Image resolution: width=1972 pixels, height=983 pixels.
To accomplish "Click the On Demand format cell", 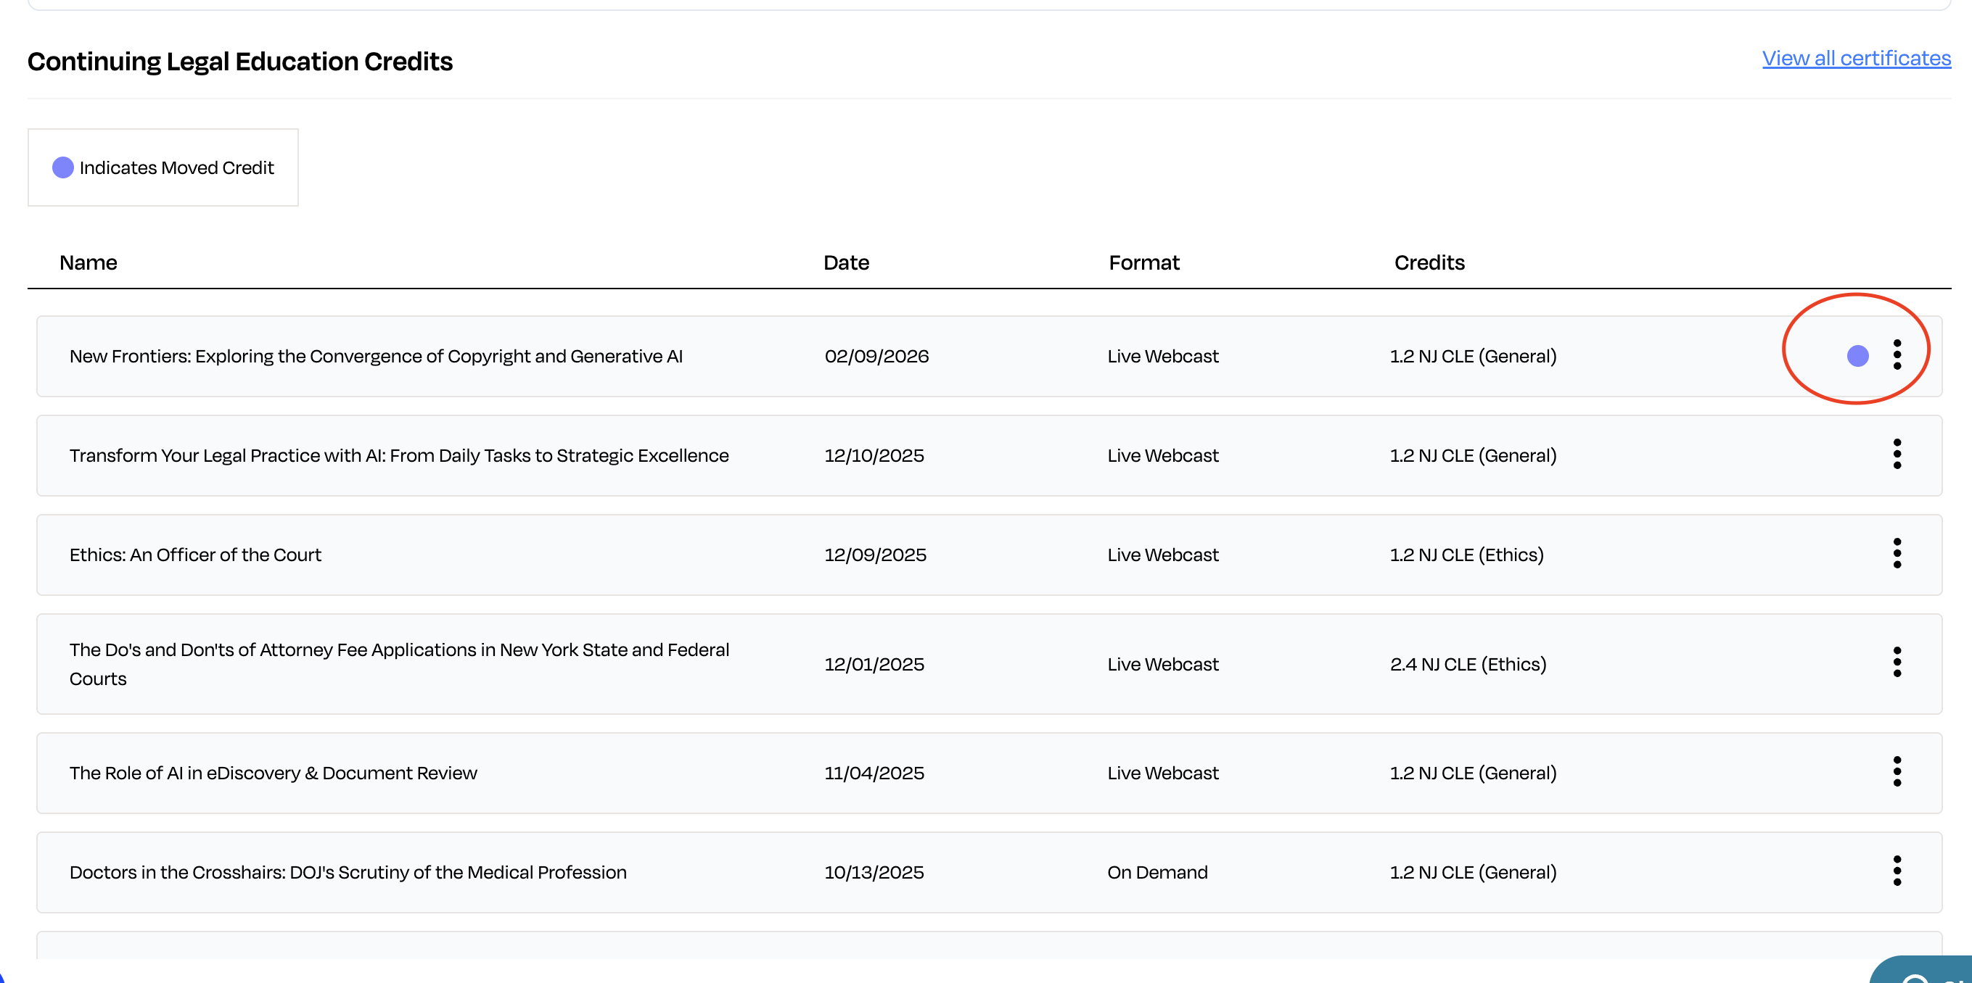I will coord(1157,873).
